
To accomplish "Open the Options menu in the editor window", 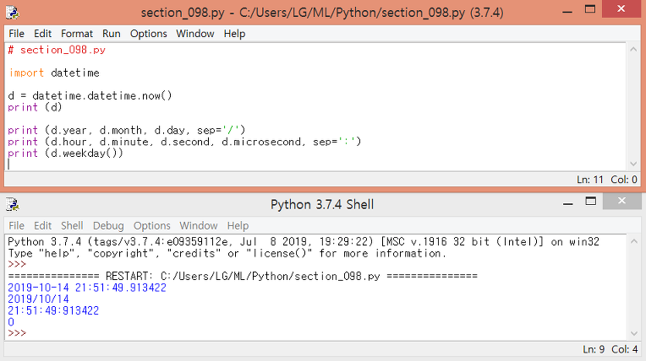I will (x=148, y=34).
